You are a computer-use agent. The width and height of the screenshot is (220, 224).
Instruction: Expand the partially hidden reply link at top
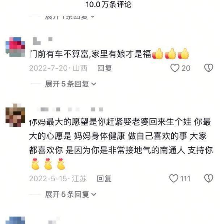[70, 17]
